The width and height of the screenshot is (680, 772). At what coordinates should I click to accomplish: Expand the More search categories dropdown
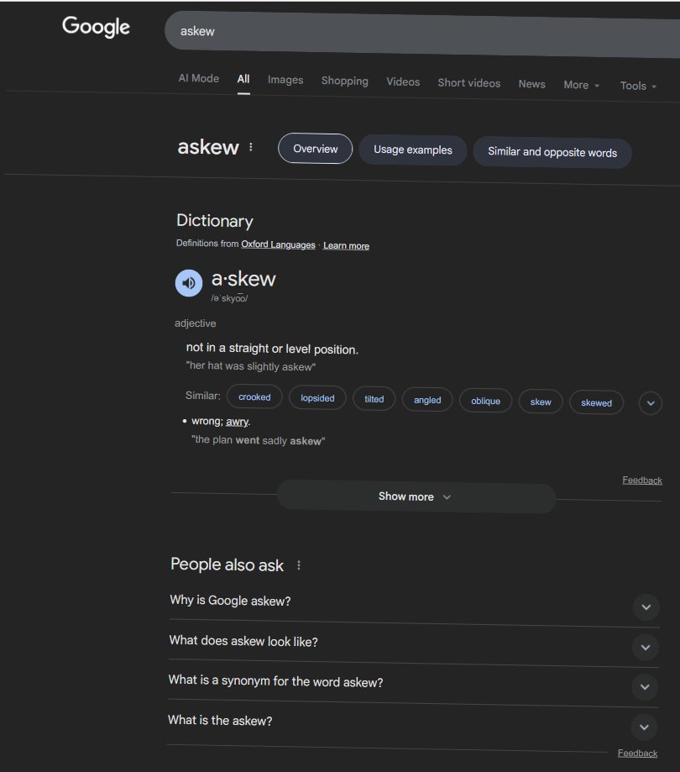(581, 85)
